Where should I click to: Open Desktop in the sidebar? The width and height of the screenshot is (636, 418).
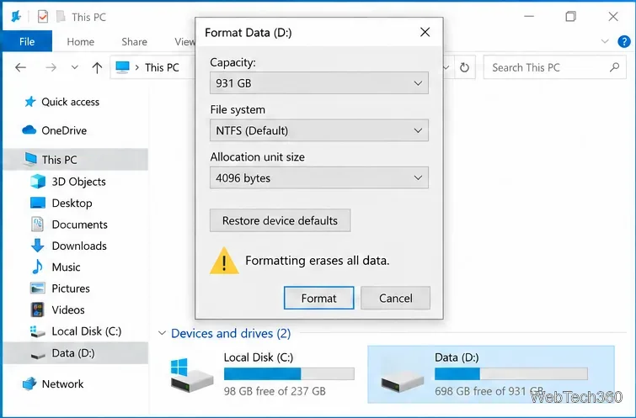coord(72,203)
